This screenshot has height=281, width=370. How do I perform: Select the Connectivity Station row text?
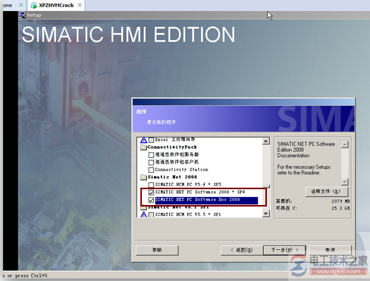click(182, 169)
